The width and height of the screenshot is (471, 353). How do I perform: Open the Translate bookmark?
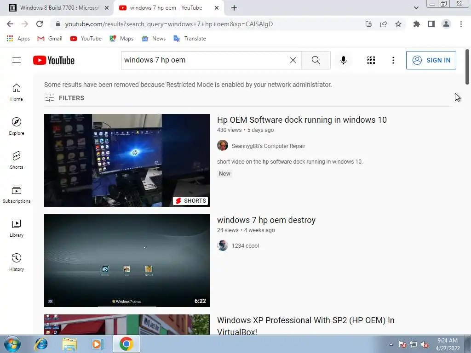(x=190, y=39)
